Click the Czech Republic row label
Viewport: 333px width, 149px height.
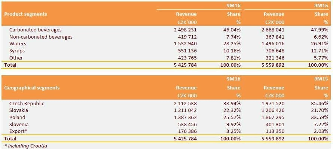27,103
